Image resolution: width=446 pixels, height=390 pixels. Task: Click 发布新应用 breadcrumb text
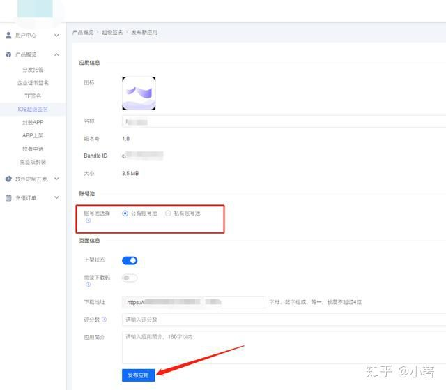144,33
